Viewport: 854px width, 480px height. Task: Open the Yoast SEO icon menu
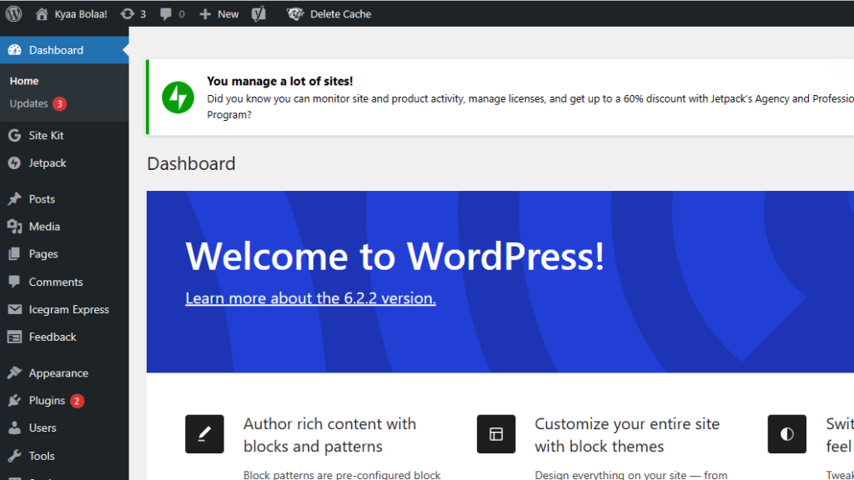tap(259, 13)
